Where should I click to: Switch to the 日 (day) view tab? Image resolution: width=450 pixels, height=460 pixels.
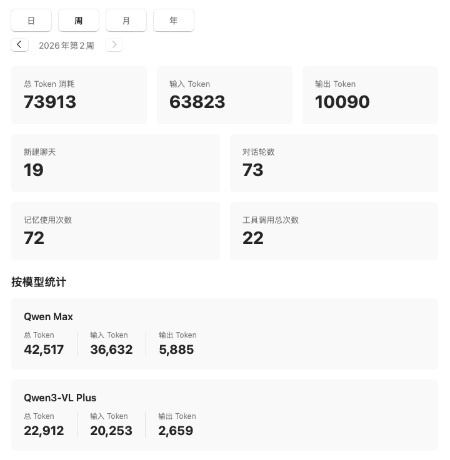(31, 21)
